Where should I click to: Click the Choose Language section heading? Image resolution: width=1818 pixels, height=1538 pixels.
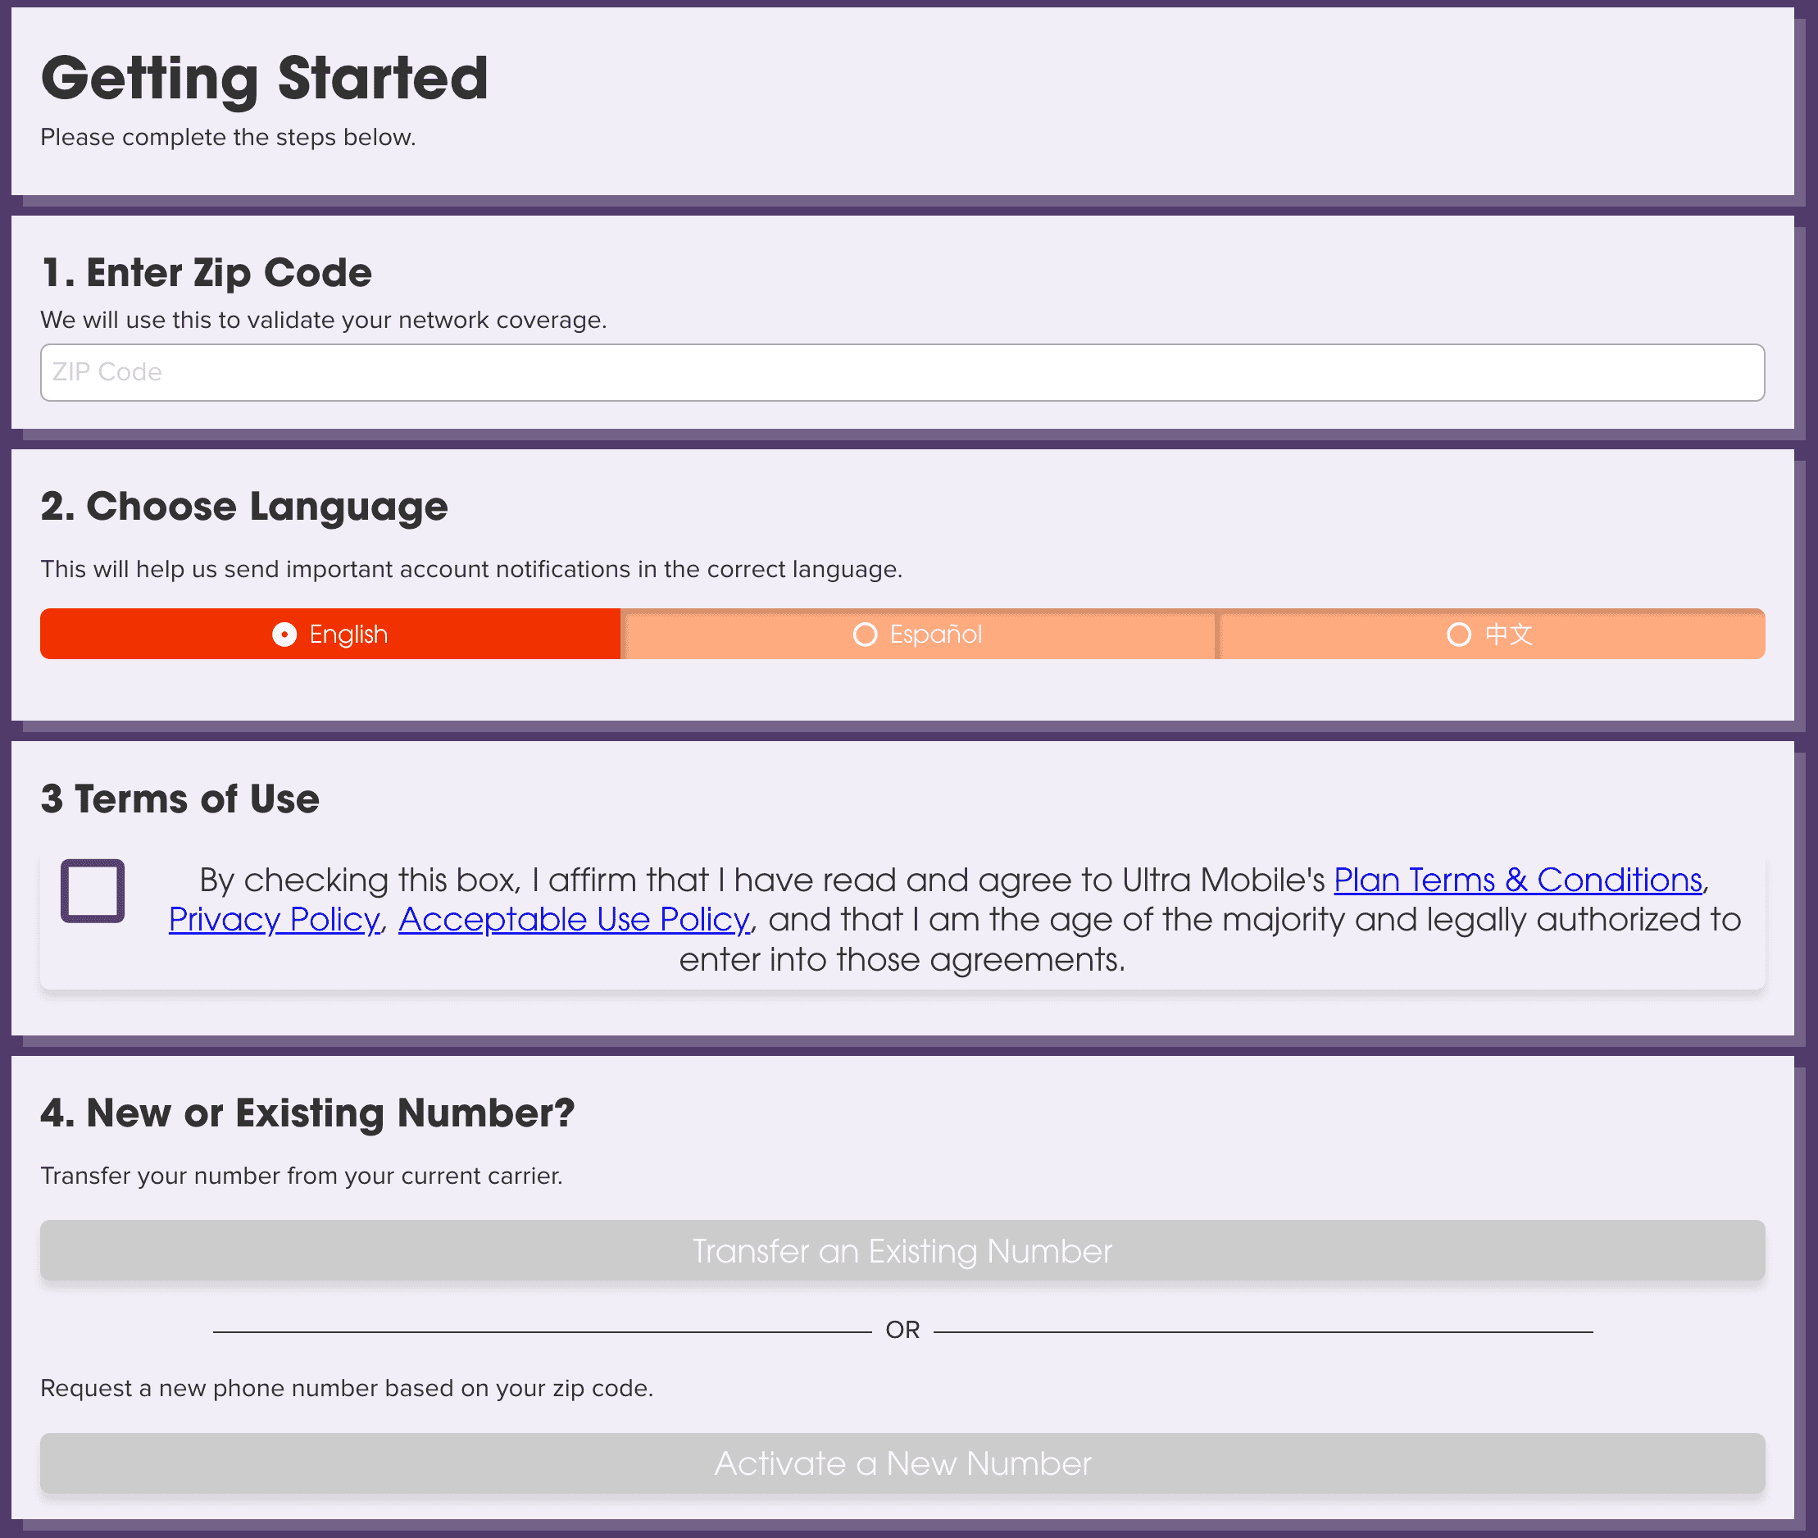tap(244, 507)
